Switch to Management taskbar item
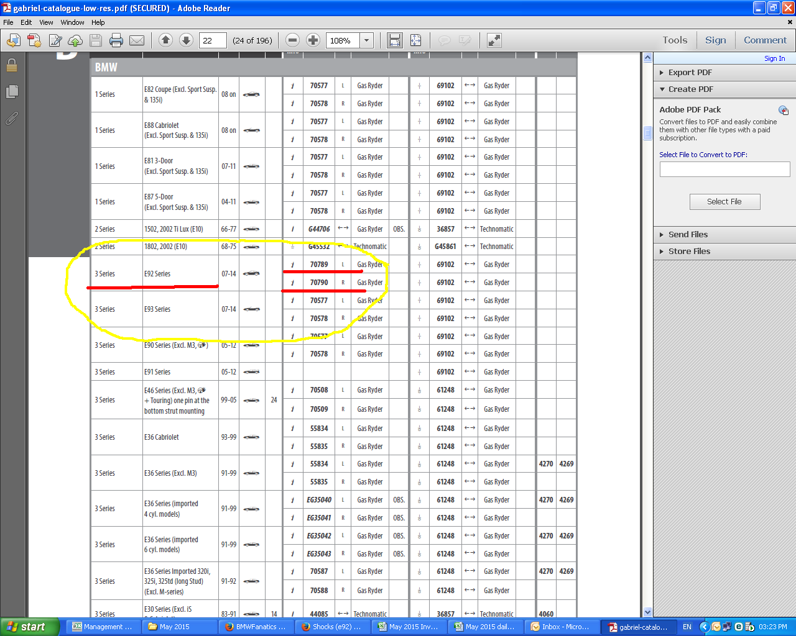 point(103,627)
